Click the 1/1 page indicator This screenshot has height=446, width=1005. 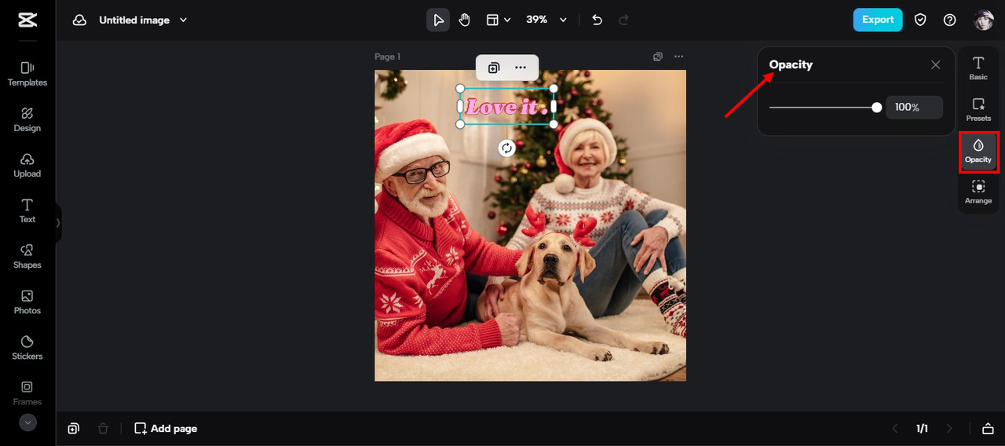(x=922, y=429)
